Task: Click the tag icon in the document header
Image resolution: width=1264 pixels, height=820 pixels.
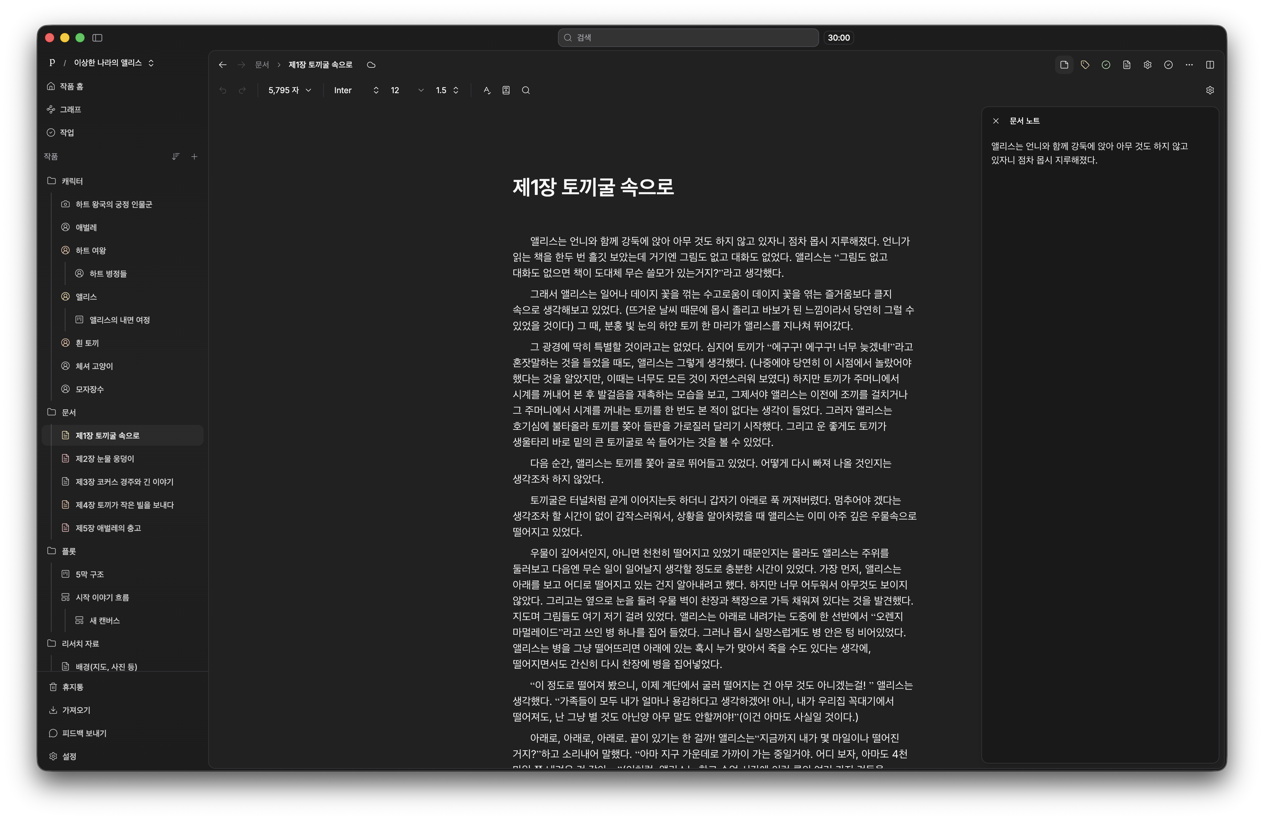Action: coord(1085,64)
